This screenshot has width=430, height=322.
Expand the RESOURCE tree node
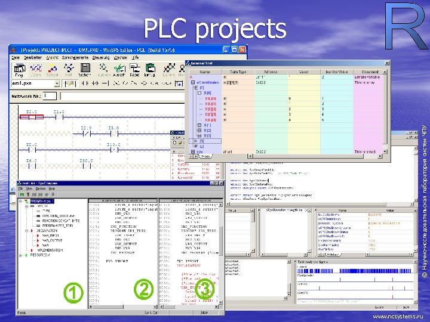coord(21,255)
